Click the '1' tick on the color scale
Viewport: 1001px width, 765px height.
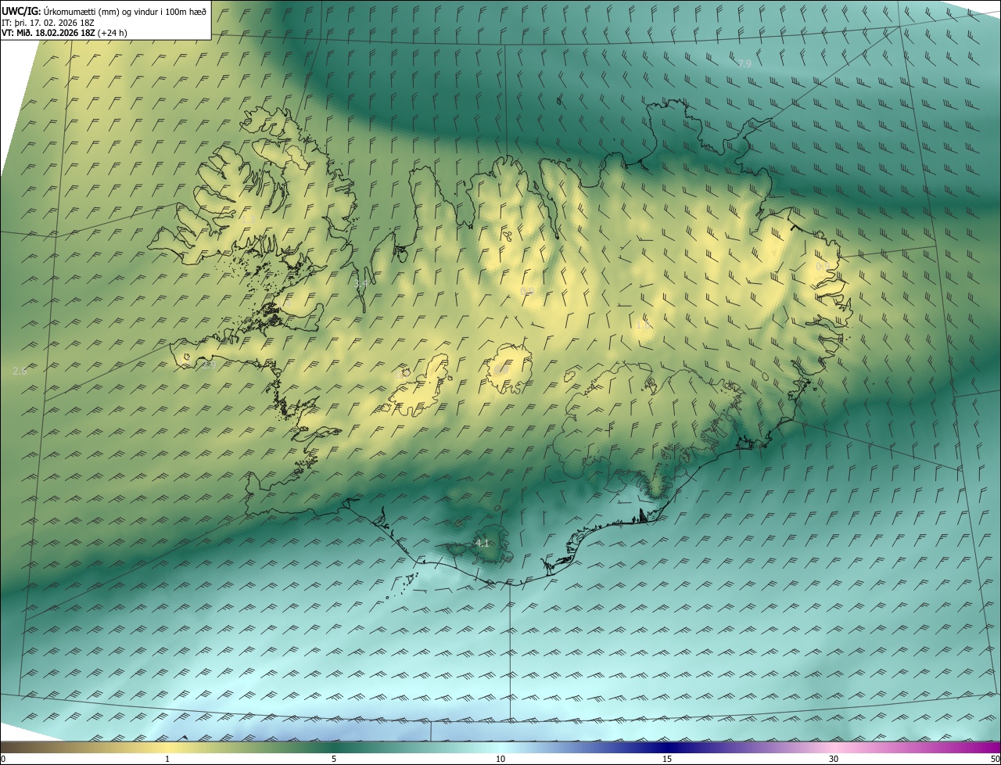(167, 759)
